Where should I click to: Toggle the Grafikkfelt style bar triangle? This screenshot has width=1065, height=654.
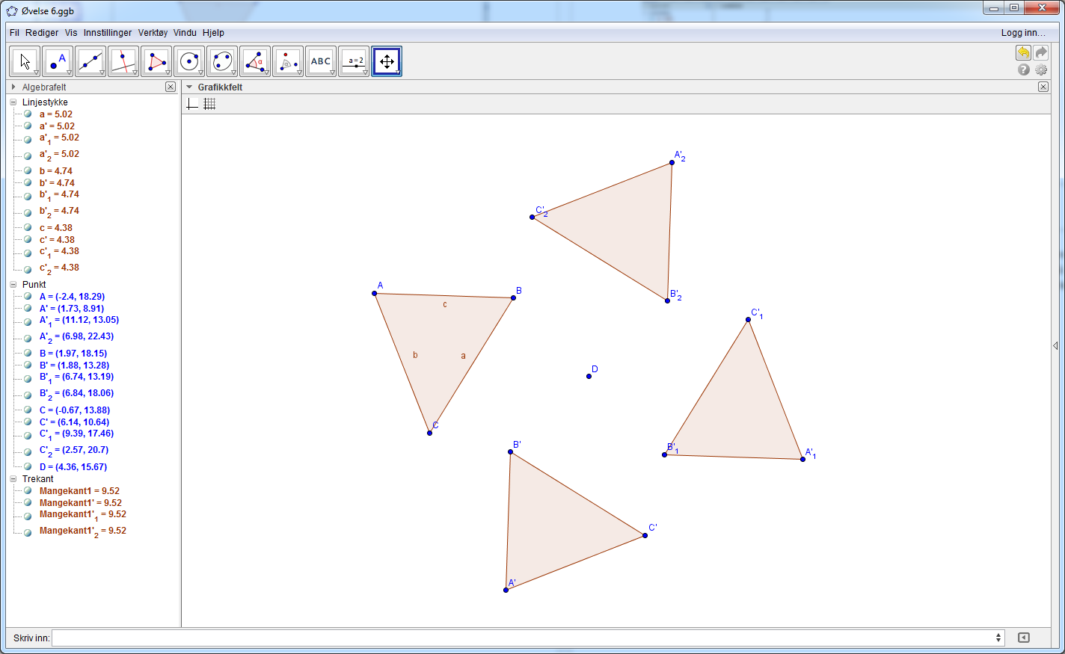189,87
